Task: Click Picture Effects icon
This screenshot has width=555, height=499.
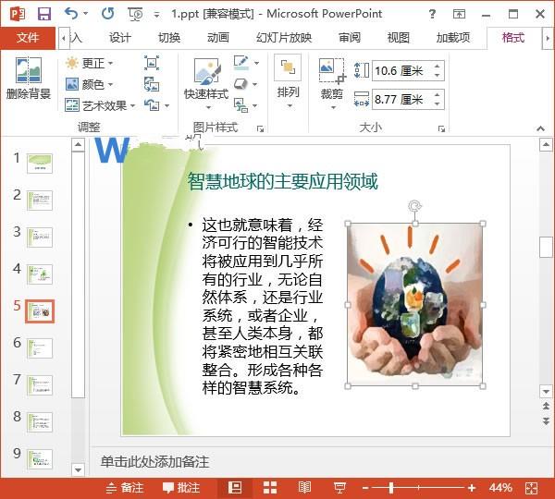Action: pyautogui.click(x=241, y=84)
